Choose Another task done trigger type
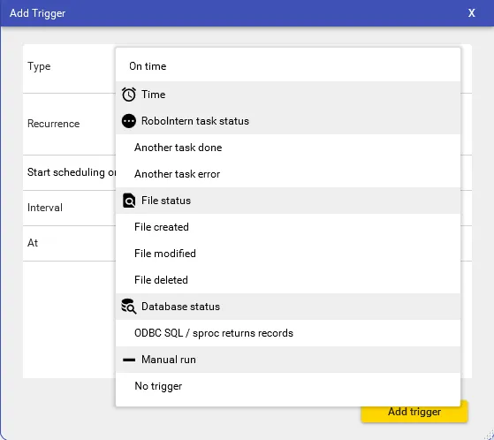The width and height of the screenshot is (494, 440). coord(288,148)
